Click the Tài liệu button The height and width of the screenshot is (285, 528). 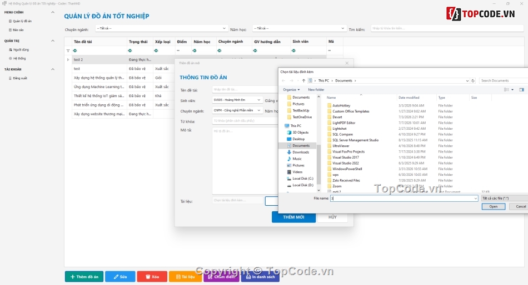point(185,277)
